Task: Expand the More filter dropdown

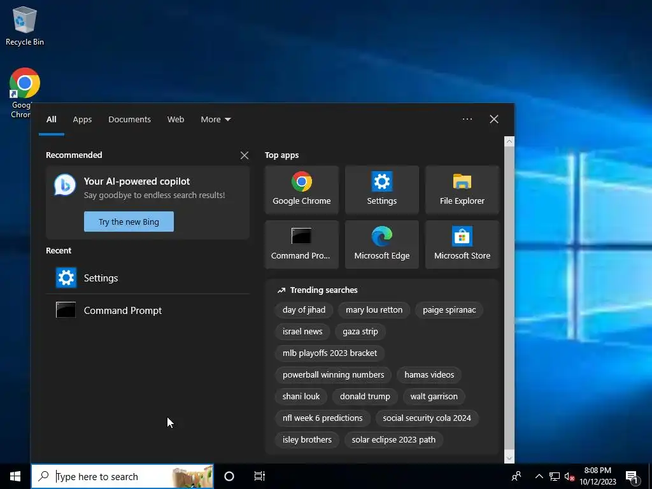Action: [215, 119]
